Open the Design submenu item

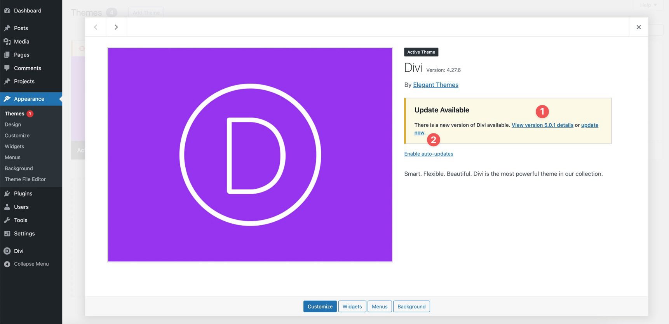[13, 124]
